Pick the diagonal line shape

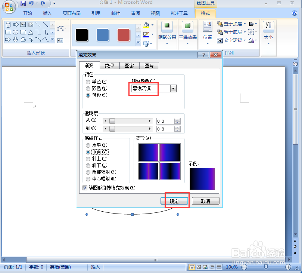tap(38, 25)
